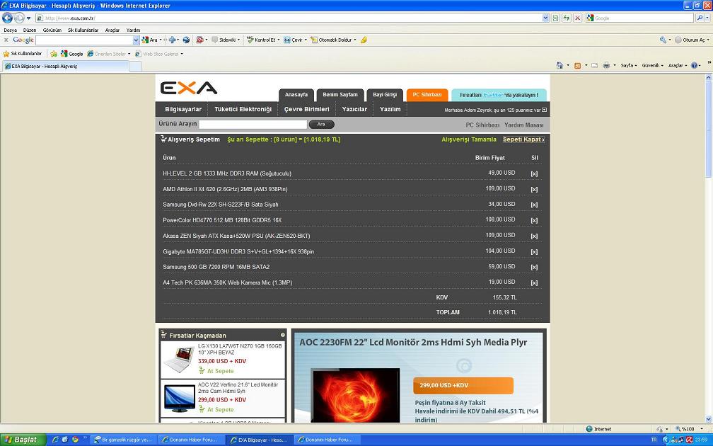Click the vertical scrollbar down arrow
713x446 pixels.
(709, 419)
